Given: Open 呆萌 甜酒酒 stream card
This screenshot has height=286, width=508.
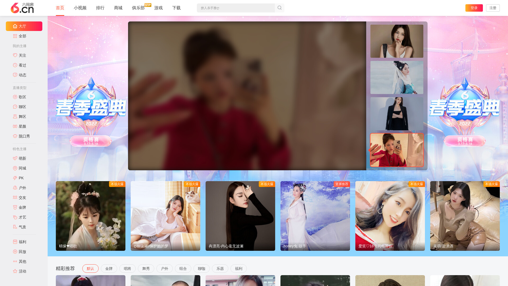Looking at the screenshot, I should (x=465, y=216).
